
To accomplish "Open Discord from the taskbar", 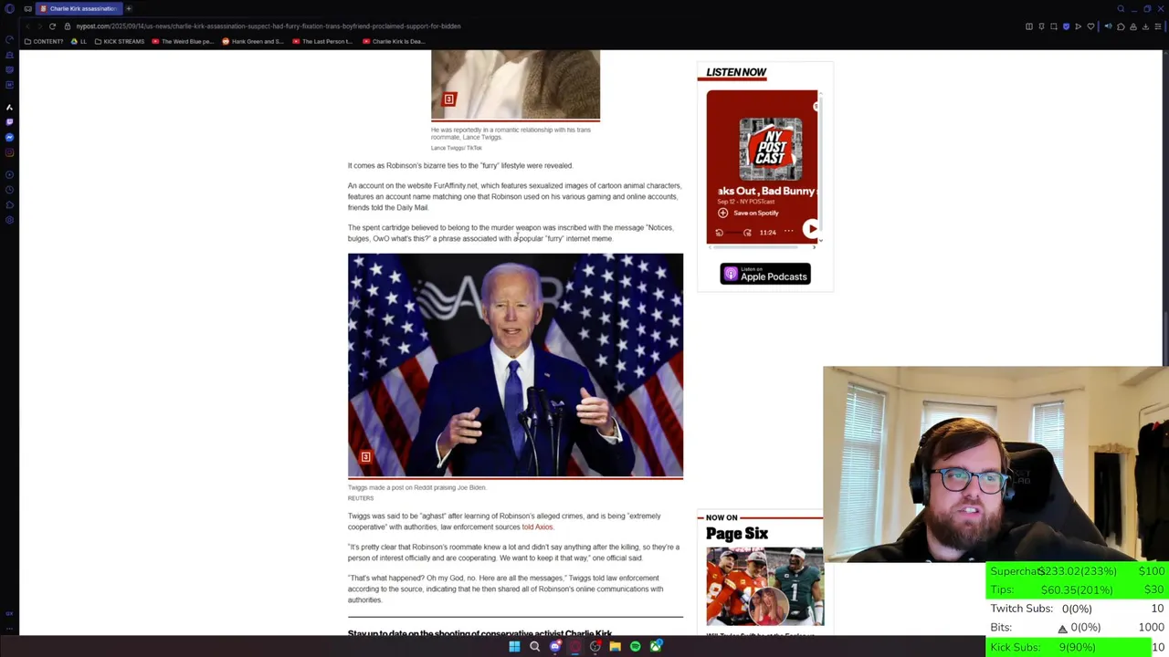I will click(554, 647).
